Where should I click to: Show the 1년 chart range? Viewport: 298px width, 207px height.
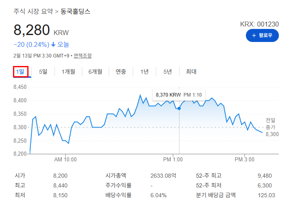pos(145,72)
